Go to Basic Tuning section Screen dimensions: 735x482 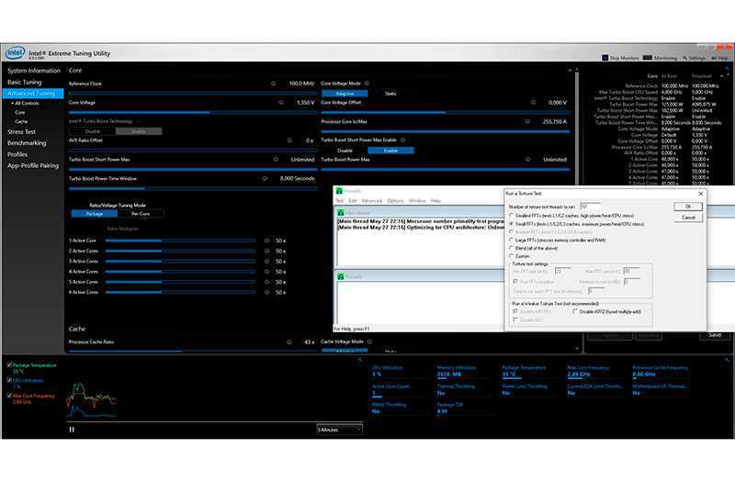[25, 82]
